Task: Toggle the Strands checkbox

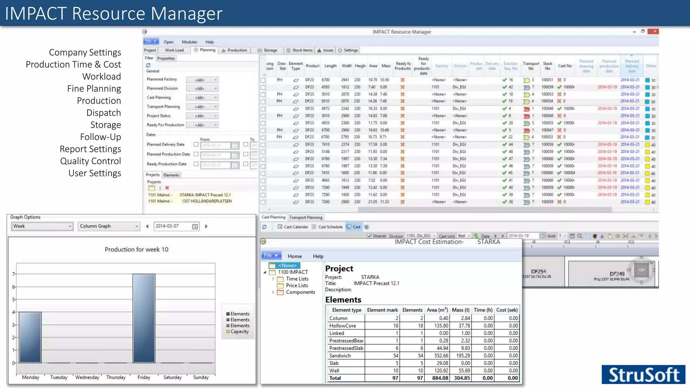Action: click(x=369, y=236)
